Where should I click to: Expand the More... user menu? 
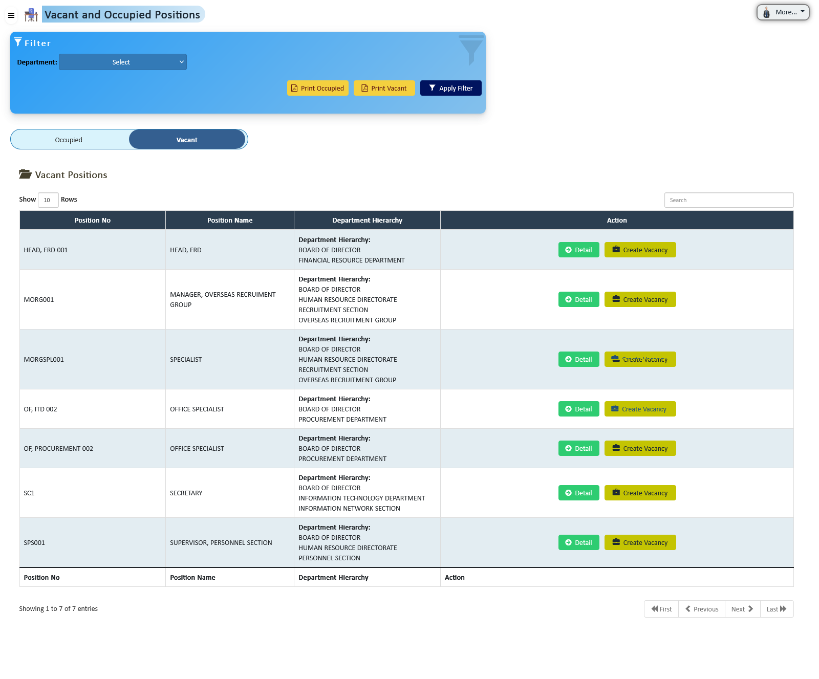tap(783, 12)
